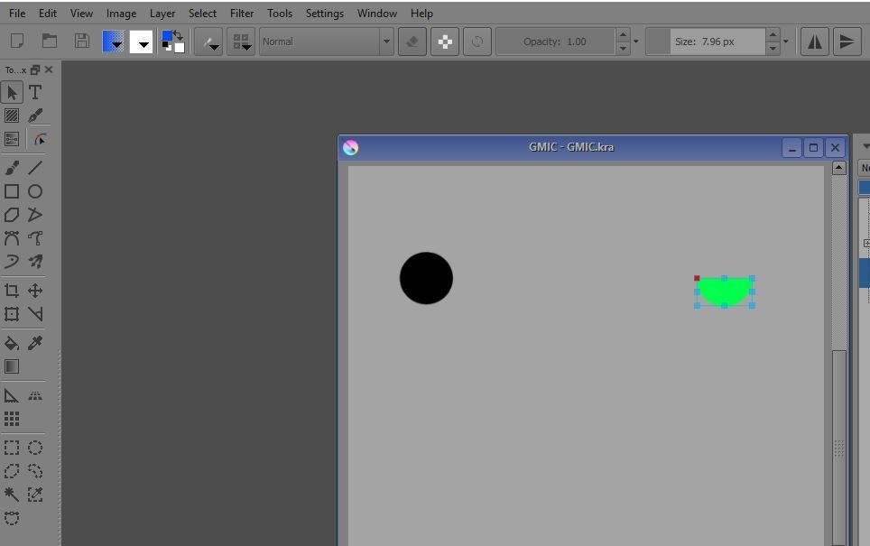The width and height of the screenshot is (870, 546).
Task: Decrease brush size with down stepper
Action: [x=773, y=48]
